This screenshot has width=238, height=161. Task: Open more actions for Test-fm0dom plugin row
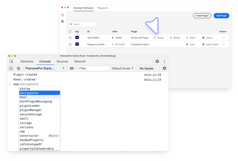pyautogui.click(x=224, y=38)
